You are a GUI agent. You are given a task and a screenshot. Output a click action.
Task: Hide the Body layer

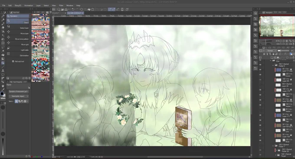(x=260, y=140)
